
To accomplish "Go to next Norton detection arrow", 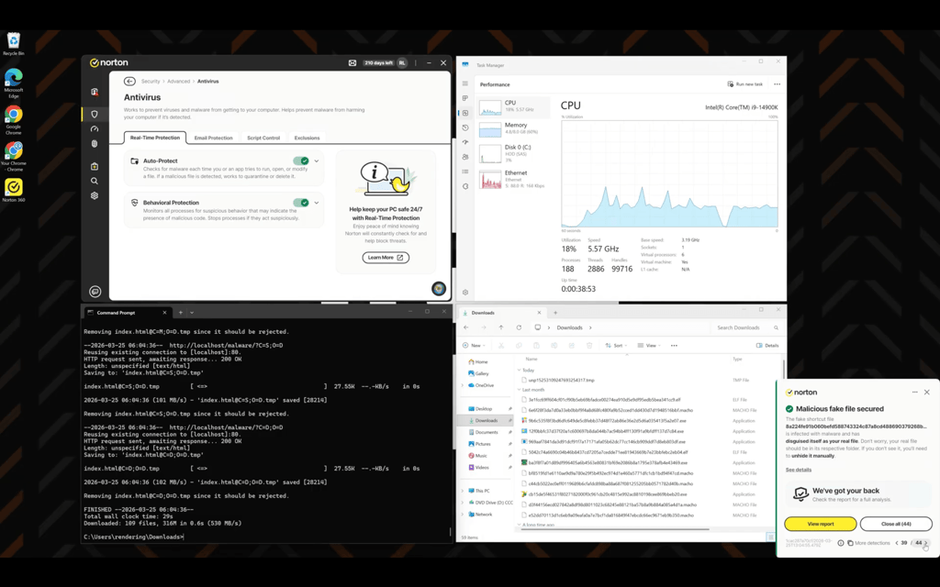I will point(925,543).
